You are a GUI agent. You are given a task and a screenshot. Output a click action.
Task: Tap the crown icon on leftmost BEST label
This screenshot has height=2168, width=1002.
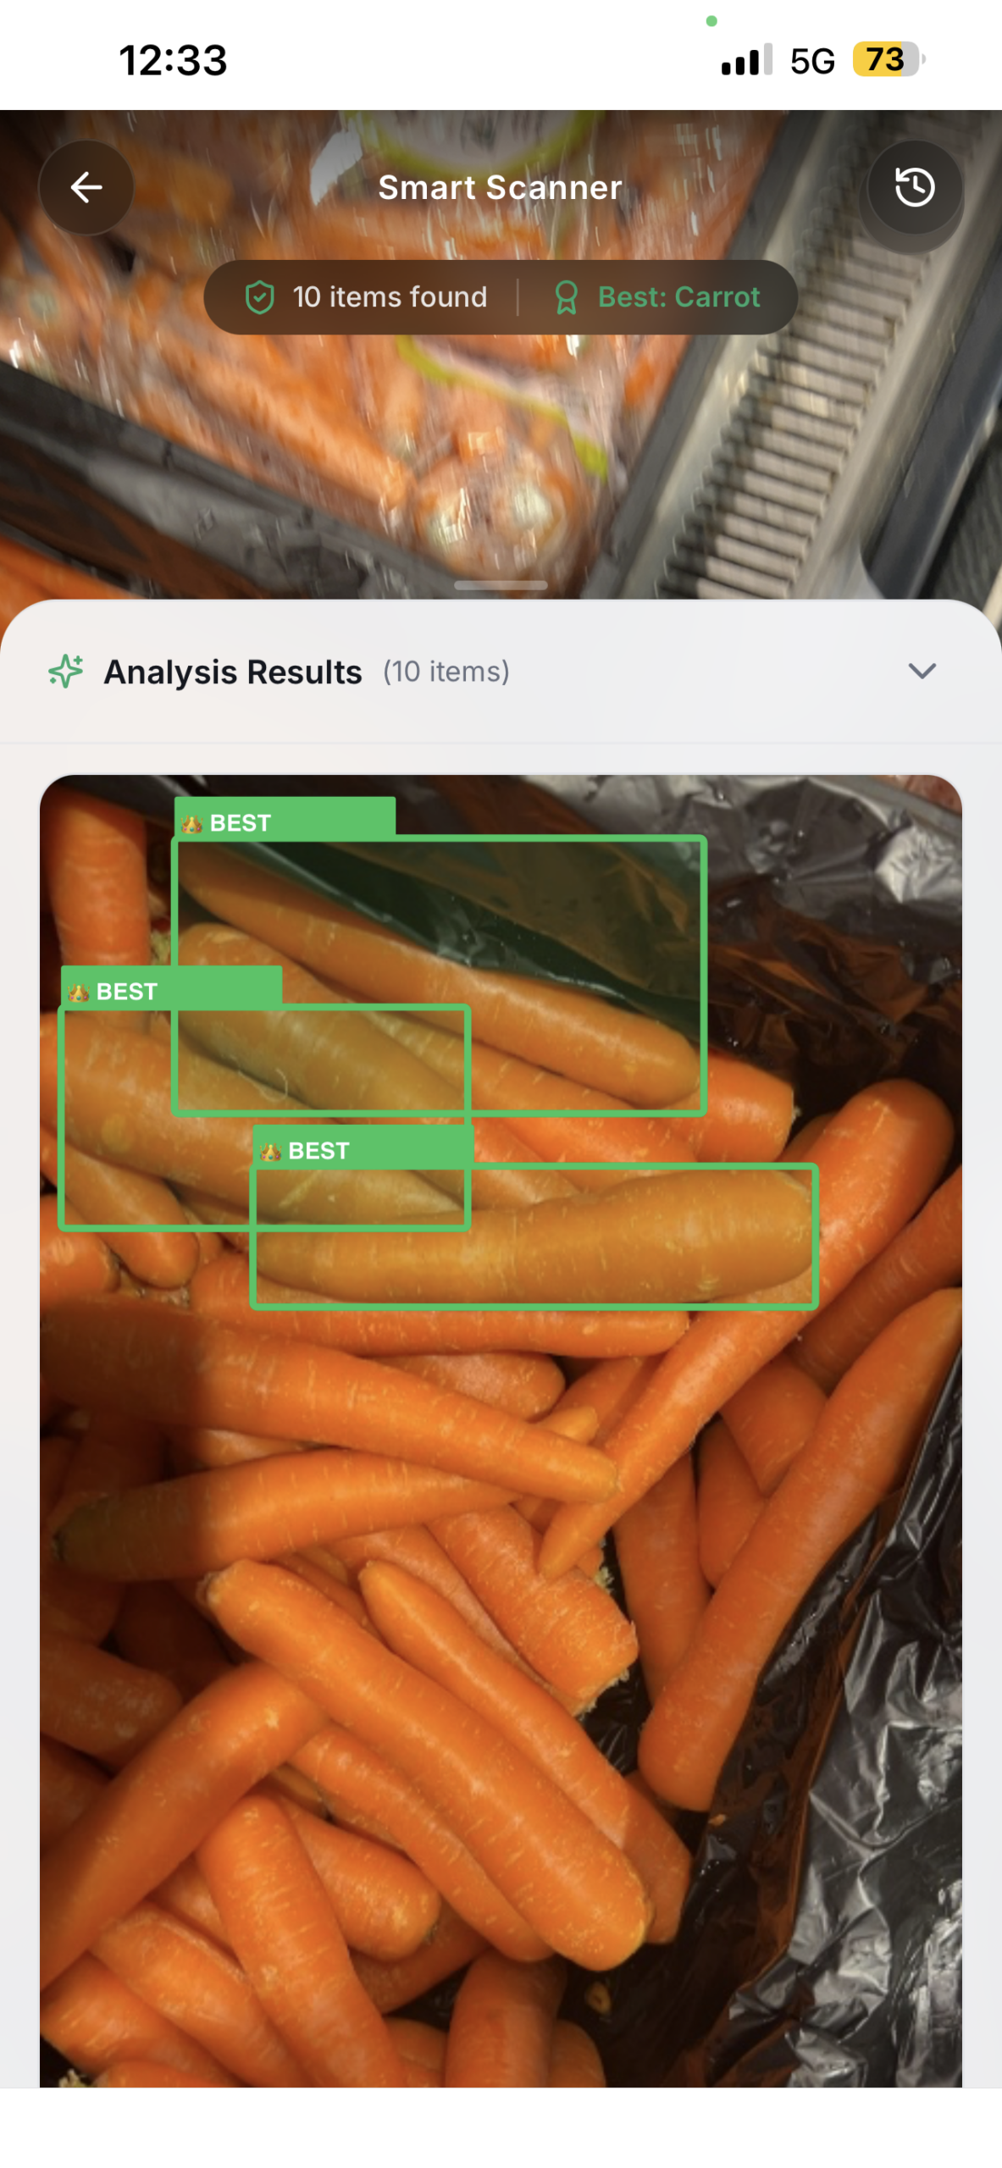[x=79, y=992]
